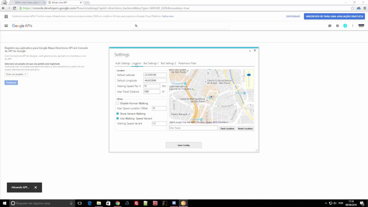Viewport: 368px width, 207px height.
Task: Click the search magnifier icon
Action: (x=136, y=26)
